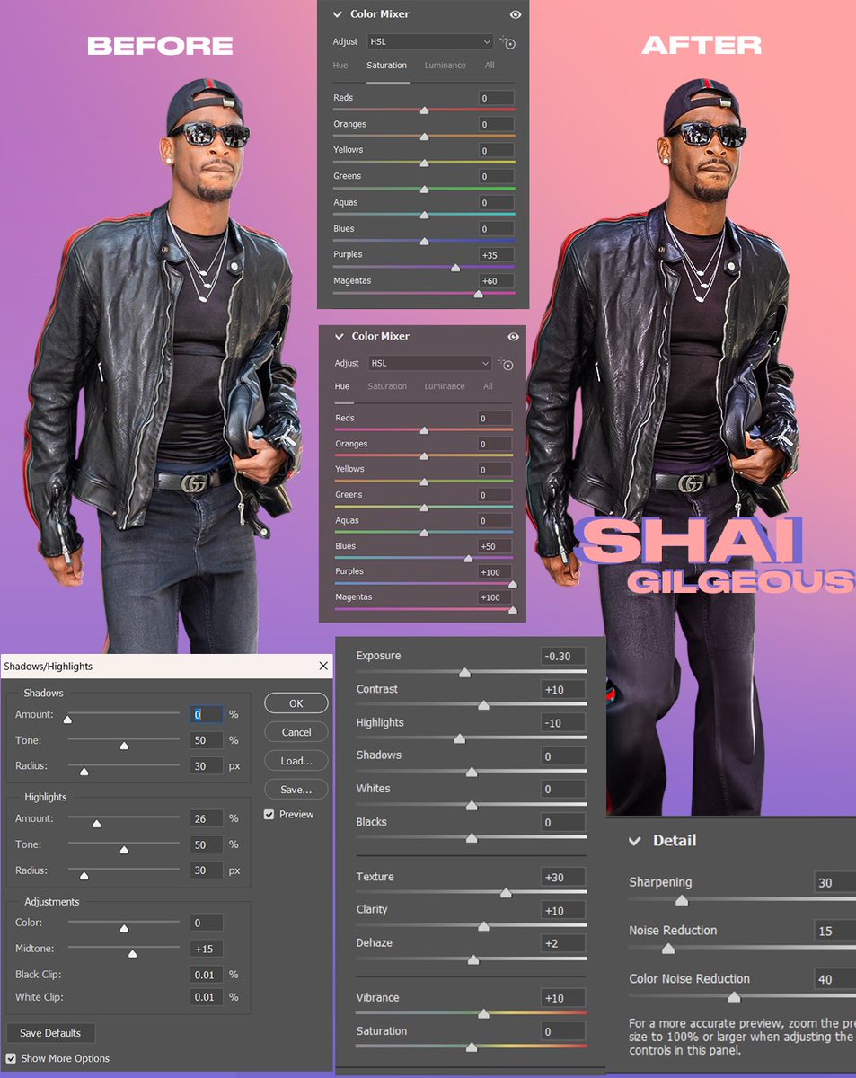
Task: Click Highlights value field showing -10
Action: pyautogui.click(x=563, y=723)
